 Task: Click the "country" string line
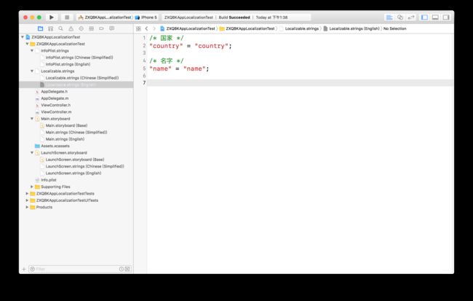click(x=191, y=46)
